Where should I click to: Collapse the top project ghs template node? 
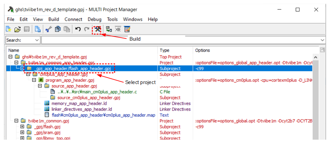point(10,57)
